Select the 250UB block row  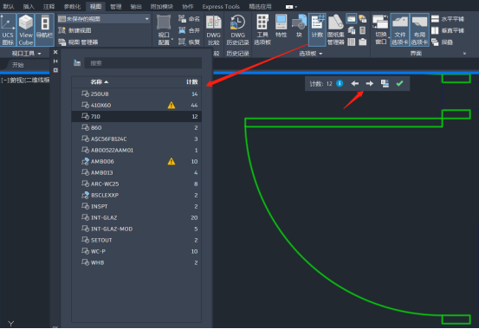tap(136, 94)
